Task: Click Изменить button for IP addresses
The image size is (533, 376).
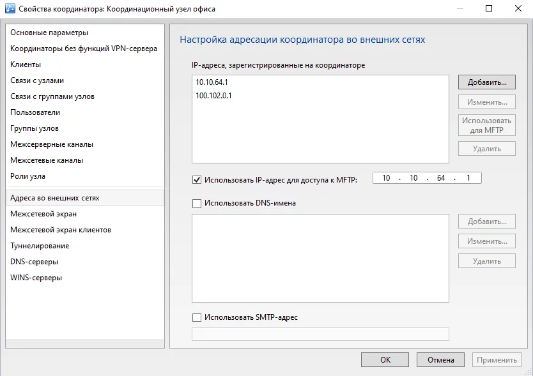Action: tap(487, 102)
